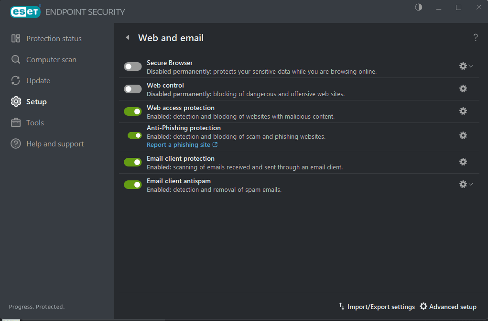Screen dimensions: 488x321
Task: Open the Tools section
Action: [35, 122]
